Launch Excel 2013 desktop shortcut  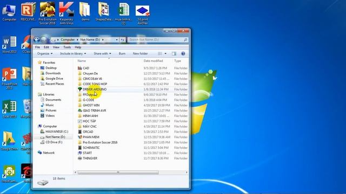point(9,109)
